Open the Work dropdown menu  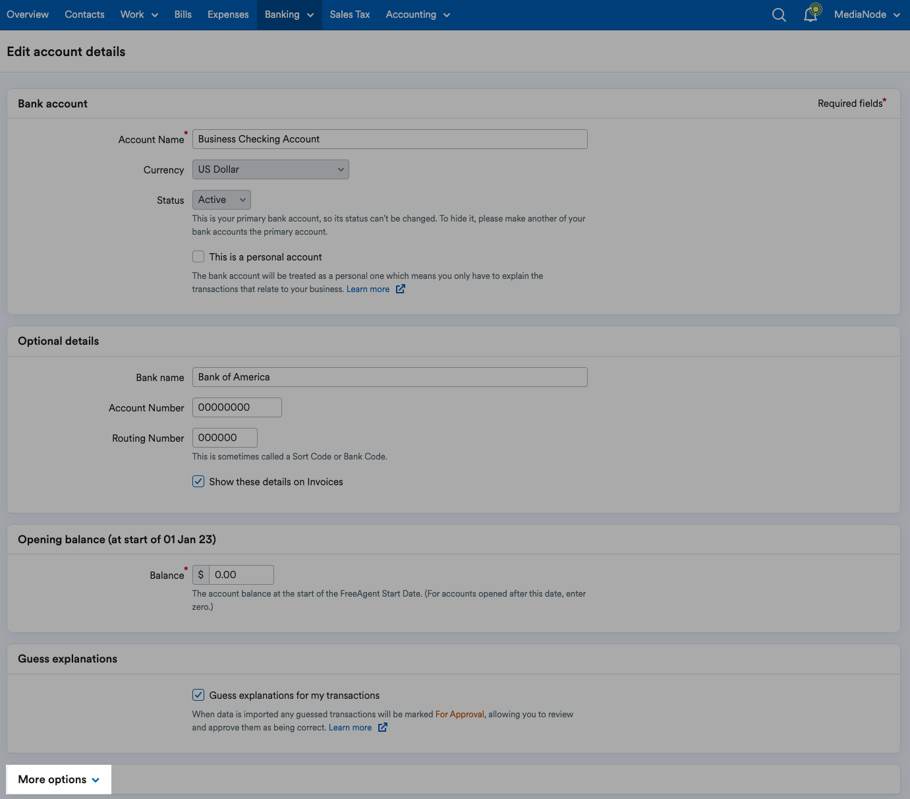click(138, 14)
